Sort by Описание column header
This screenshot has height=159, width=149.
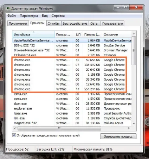pos(117,34)
